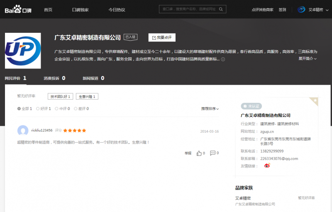Click the five-star rating of the review
The width and height of the screenshot is (332, 212).
(75, 130)
